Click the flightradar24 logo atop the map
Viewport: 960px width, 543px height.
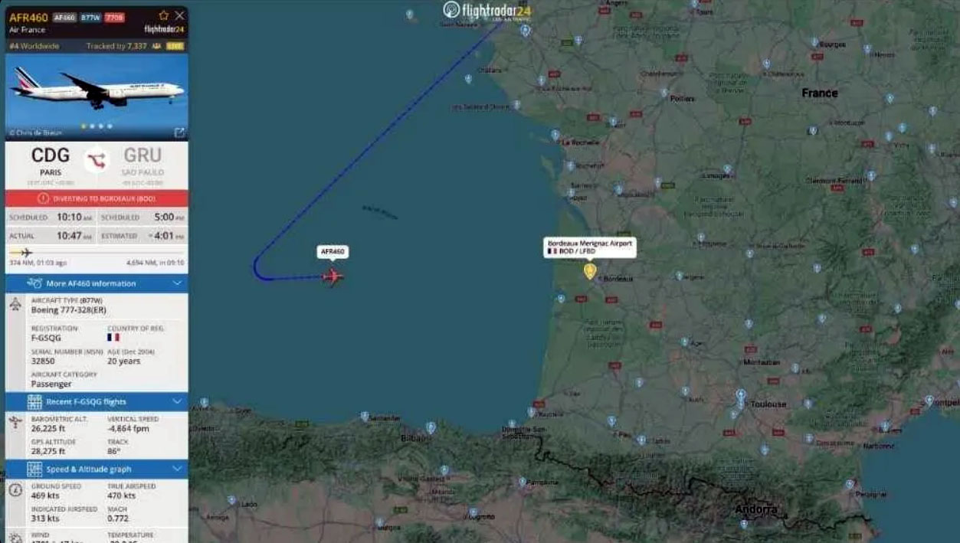click(x=487, y=11)
